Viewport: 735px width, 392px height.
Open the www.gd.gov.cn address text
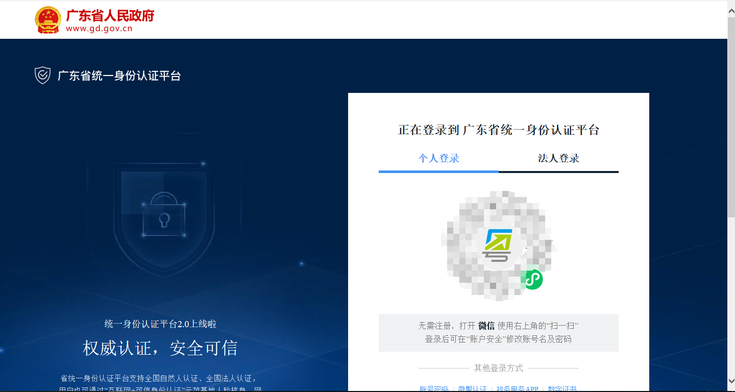[99, 29]
